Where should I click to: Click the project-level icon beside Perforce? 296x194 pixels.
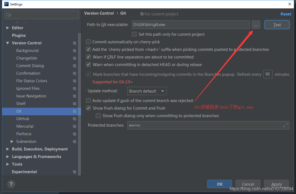74,134
